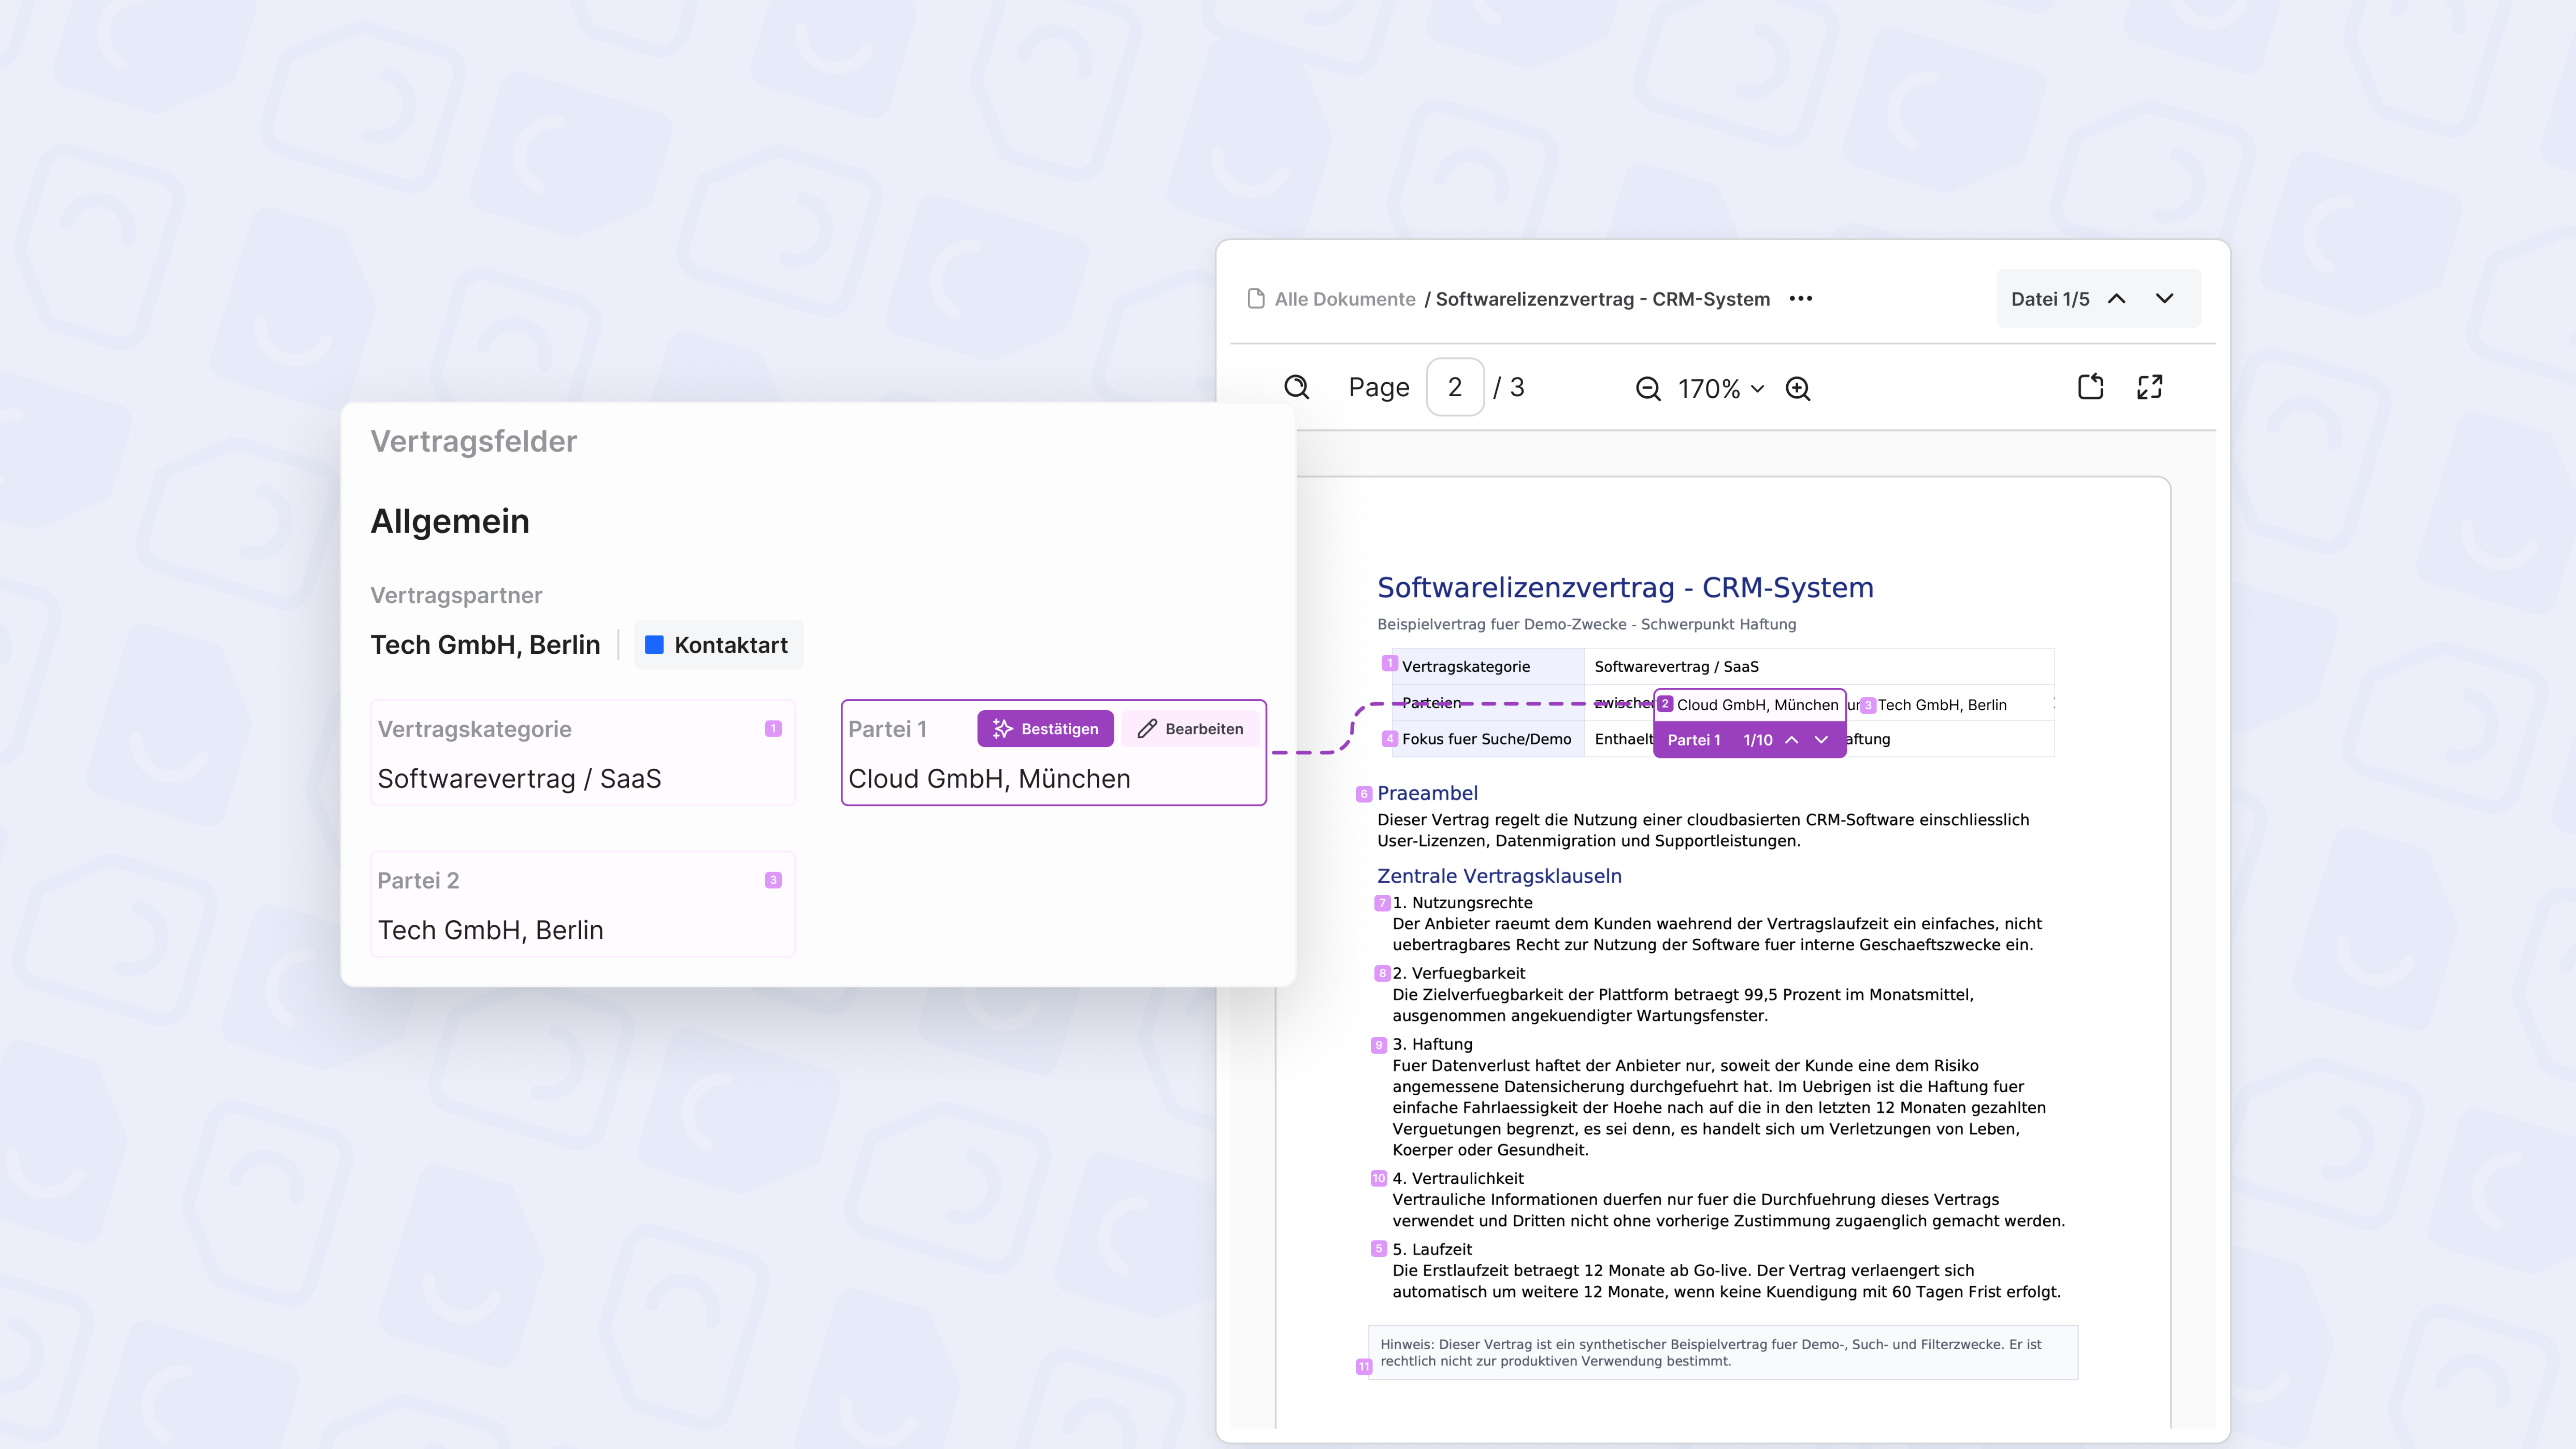Click the Datei 1/5 file counter label

[x=2050, y=299]
